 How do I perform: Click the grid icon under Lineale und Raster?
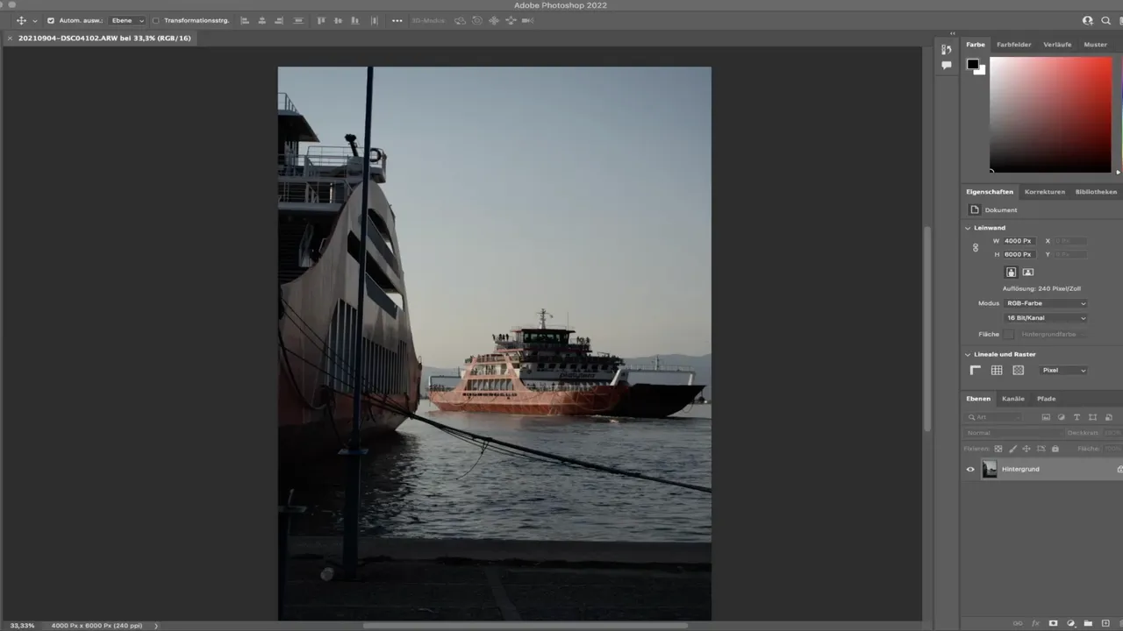click(x=997, y=371)
